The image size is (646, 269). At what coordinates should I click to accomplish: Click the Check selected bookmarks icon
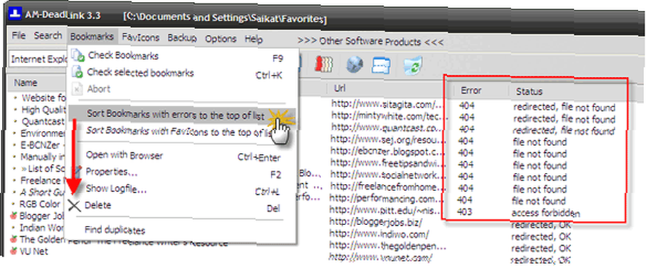tap(78, 73)
